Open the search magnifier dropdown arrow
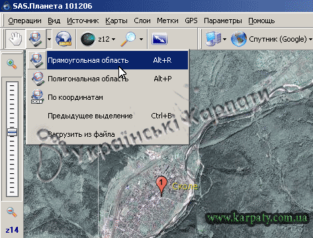The image size is (313, 238). coord(141,39)
